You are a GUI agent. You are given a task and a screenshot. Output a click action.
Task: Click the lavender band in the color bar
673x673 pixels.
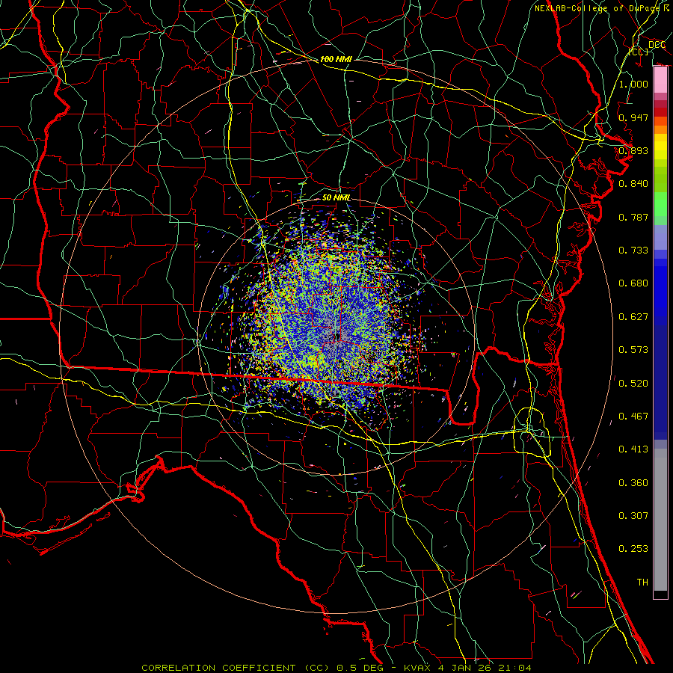point(660,237)
